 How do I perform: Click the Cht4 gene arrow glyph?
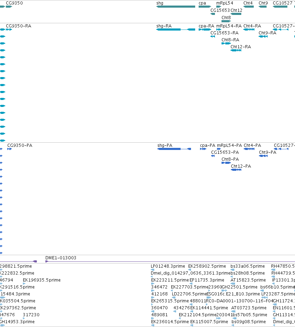[x=249, y=7]
